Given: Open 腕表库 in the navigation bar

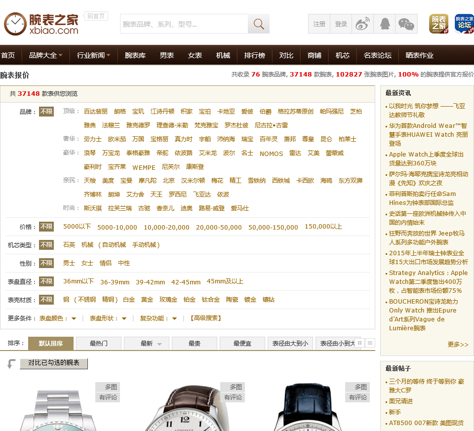Looking at the screenshot, I should pyautogui.click(x=135, y=55).
